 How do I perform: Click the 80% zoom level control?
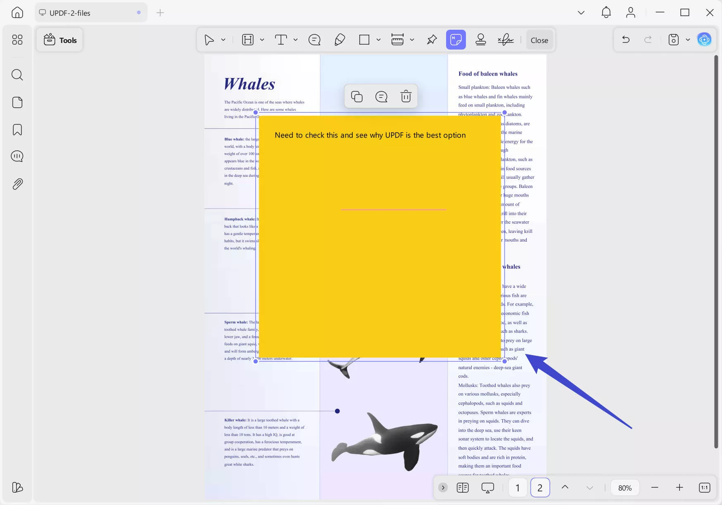[x=625, y=488]
